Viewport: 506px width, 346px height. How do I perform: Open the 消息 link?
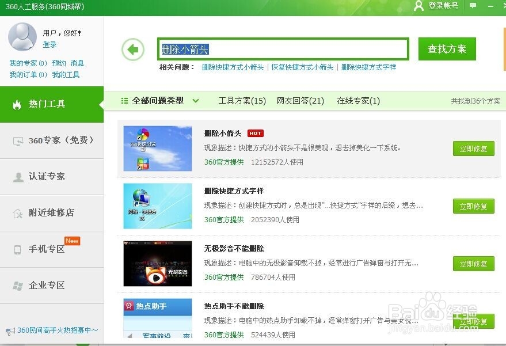pyautogui.click(x=77, y=63)
